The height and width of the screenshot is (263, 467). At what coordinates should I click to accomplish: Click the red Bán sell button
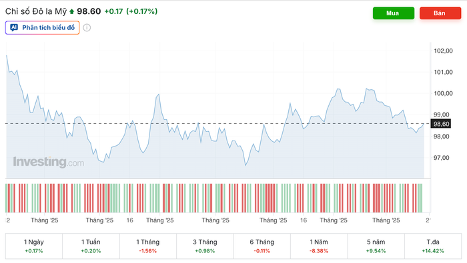440,13
